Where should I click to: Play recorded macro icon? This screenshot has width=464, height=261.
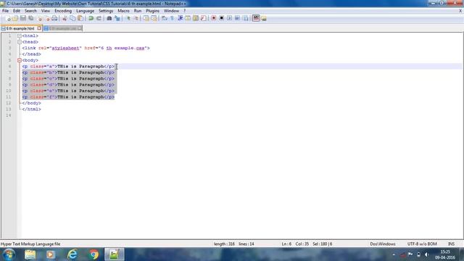pos(229,18)
